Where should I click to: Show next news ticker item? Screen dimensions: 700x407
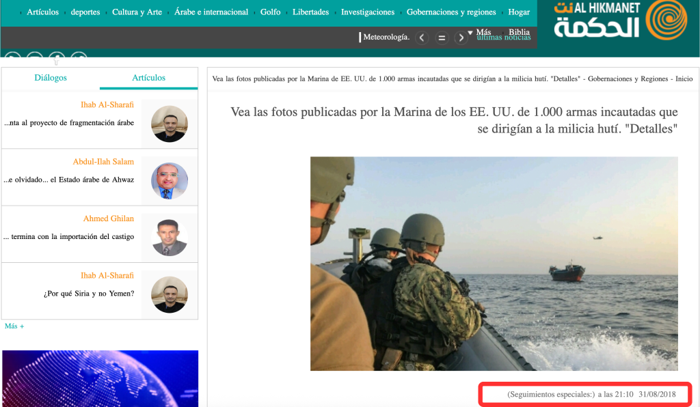(x=461, y=38)
